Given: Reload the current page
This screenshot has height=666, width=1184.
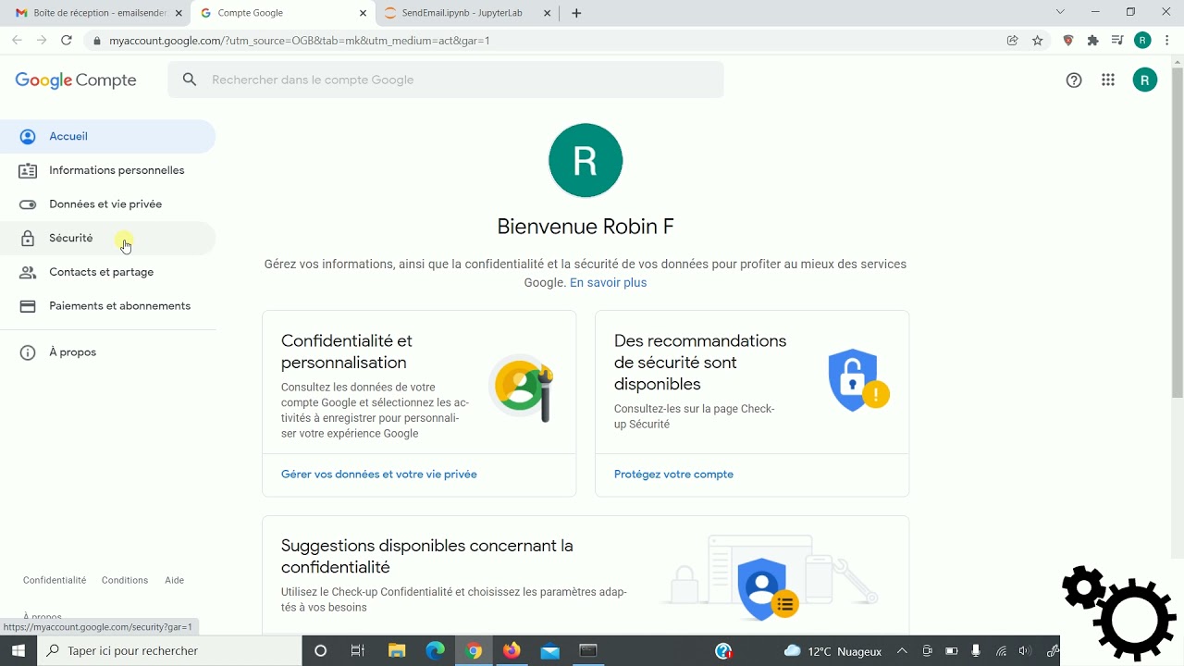Looking at the screenshot, I should click(x=67, y=41).
